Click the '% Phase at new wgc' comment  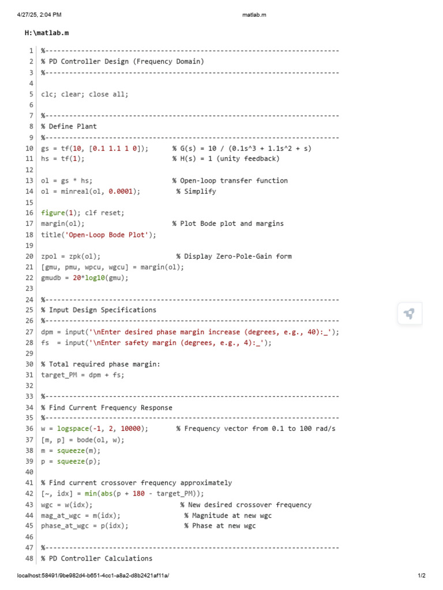(x=220, y=525)
